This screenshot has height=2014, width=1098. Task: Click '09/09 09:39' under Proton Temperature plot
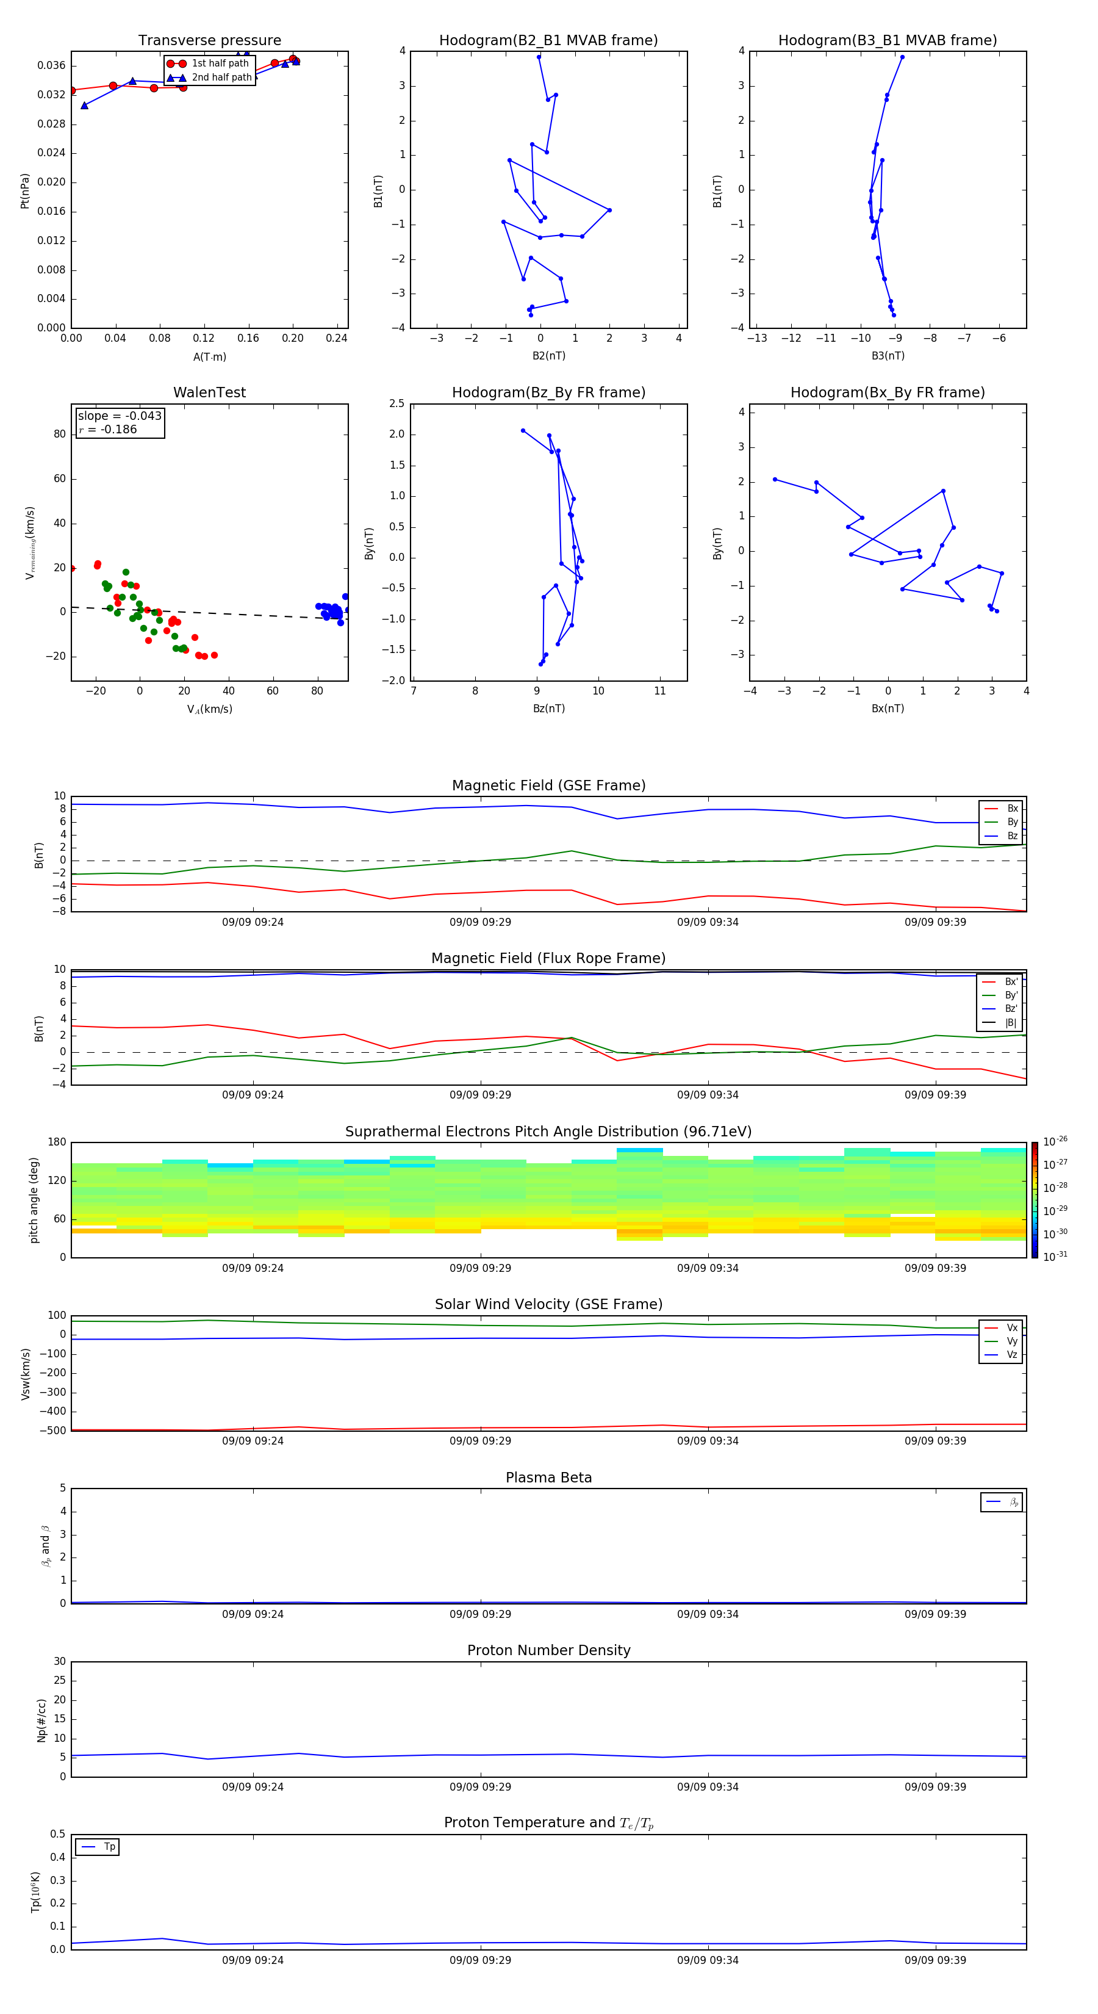click(936, 1960)
